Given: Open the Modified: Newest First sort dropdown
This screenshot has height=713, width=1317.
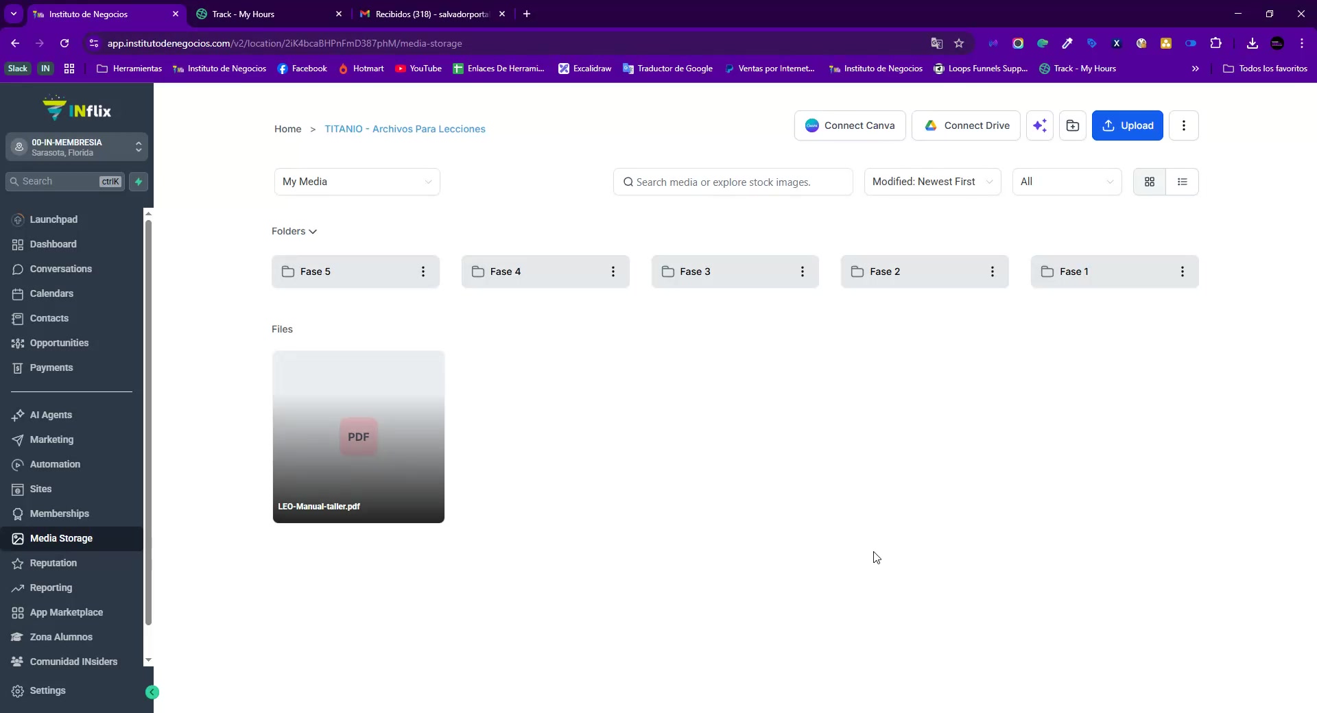Looking at the screenshot, I should pyautogui.click(x=932, y=182).
